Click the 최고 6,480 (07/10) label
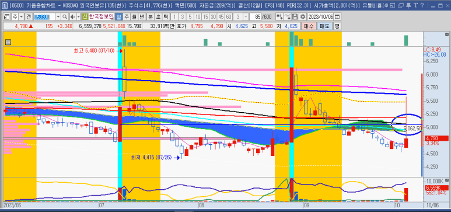Image resolution: width=451 pixels, height=212 pixels. [x=94, y=51]
